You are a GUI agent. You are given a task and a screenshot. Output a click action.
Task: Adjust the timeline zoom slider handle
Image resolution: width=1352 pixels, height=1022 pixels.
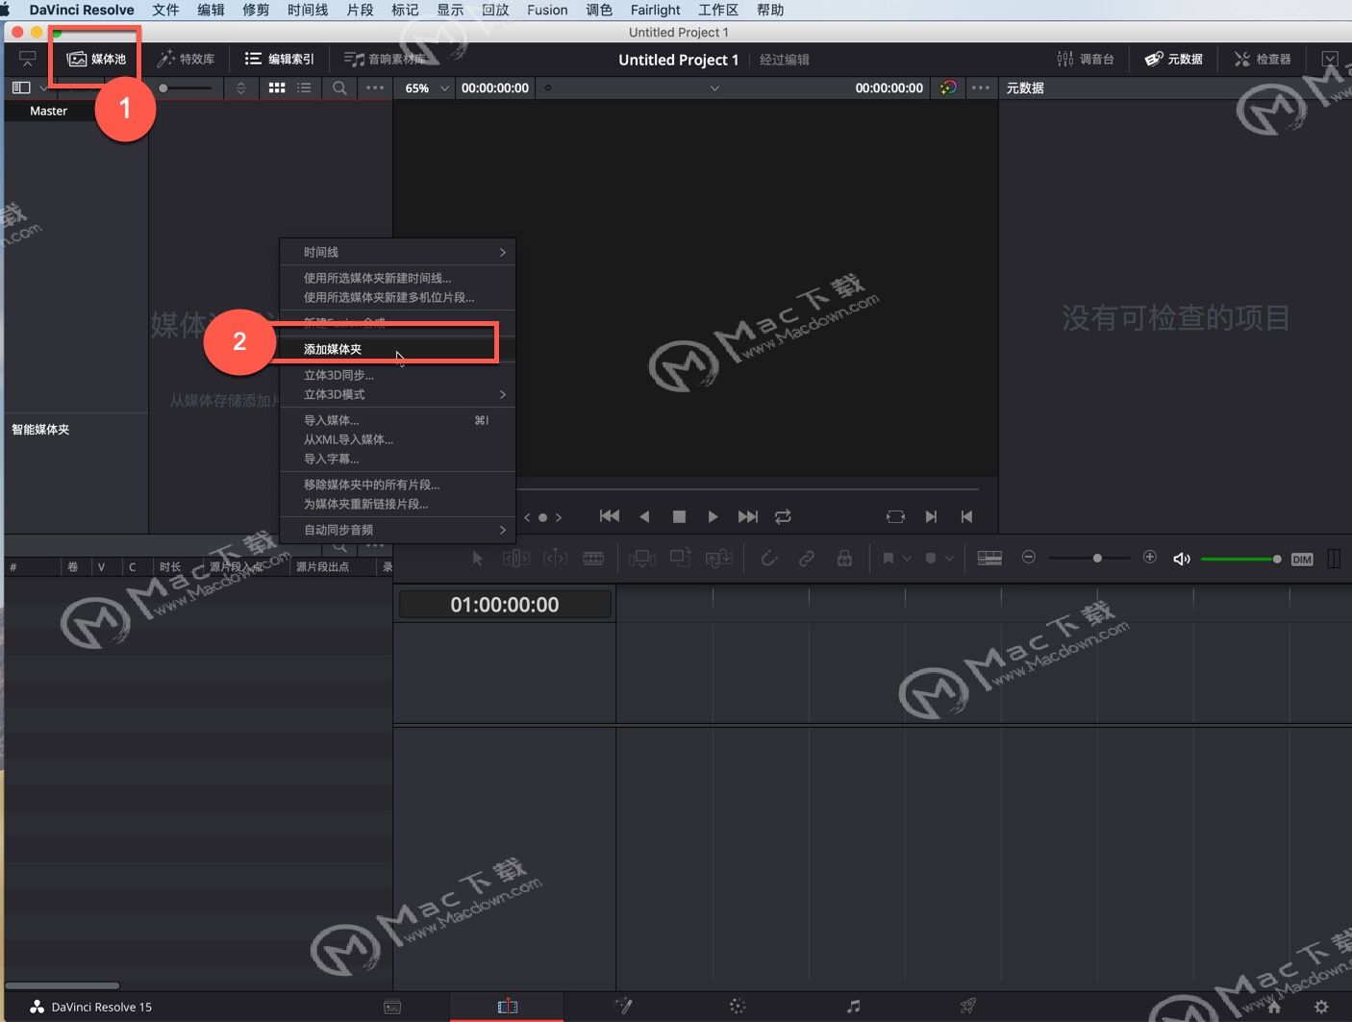tap(1097, 558)
